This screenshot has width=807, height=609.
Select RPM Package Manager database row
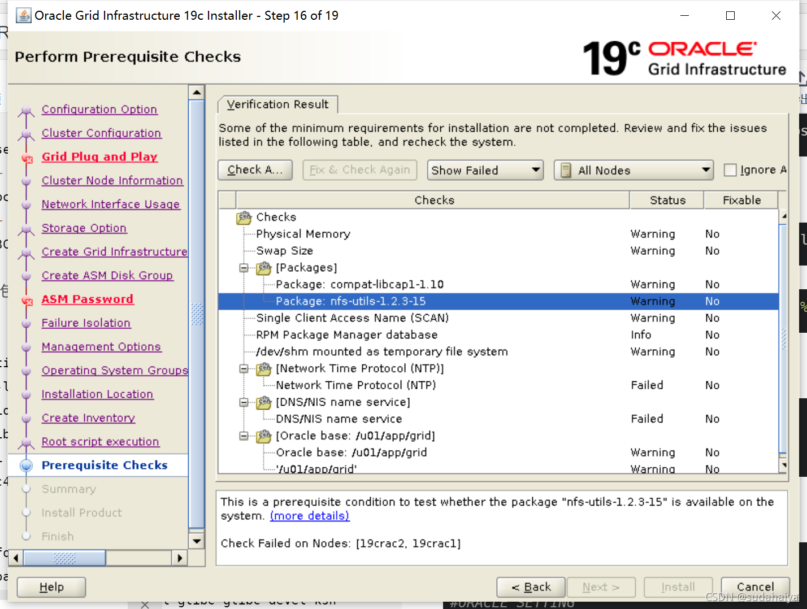498,335
